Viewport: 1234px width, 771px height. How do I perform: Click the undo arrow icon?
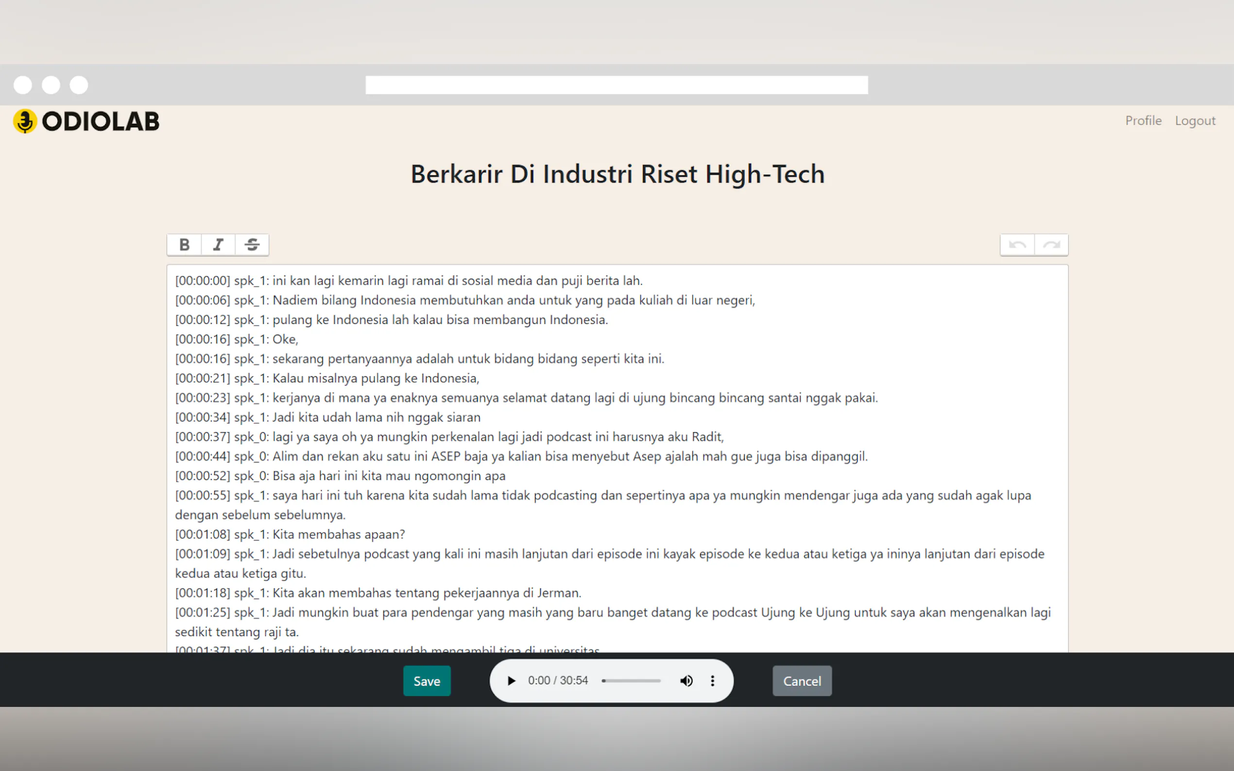(1017, 245)
